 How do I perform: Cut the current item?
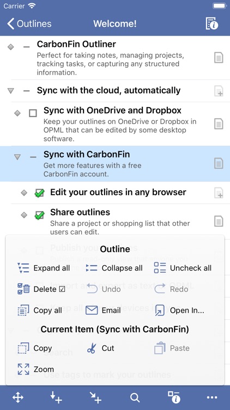[100, 348]
